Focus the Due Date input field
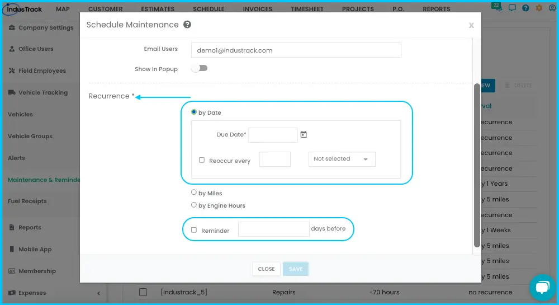Screen dimensions: 559x305 pos(273,135)
